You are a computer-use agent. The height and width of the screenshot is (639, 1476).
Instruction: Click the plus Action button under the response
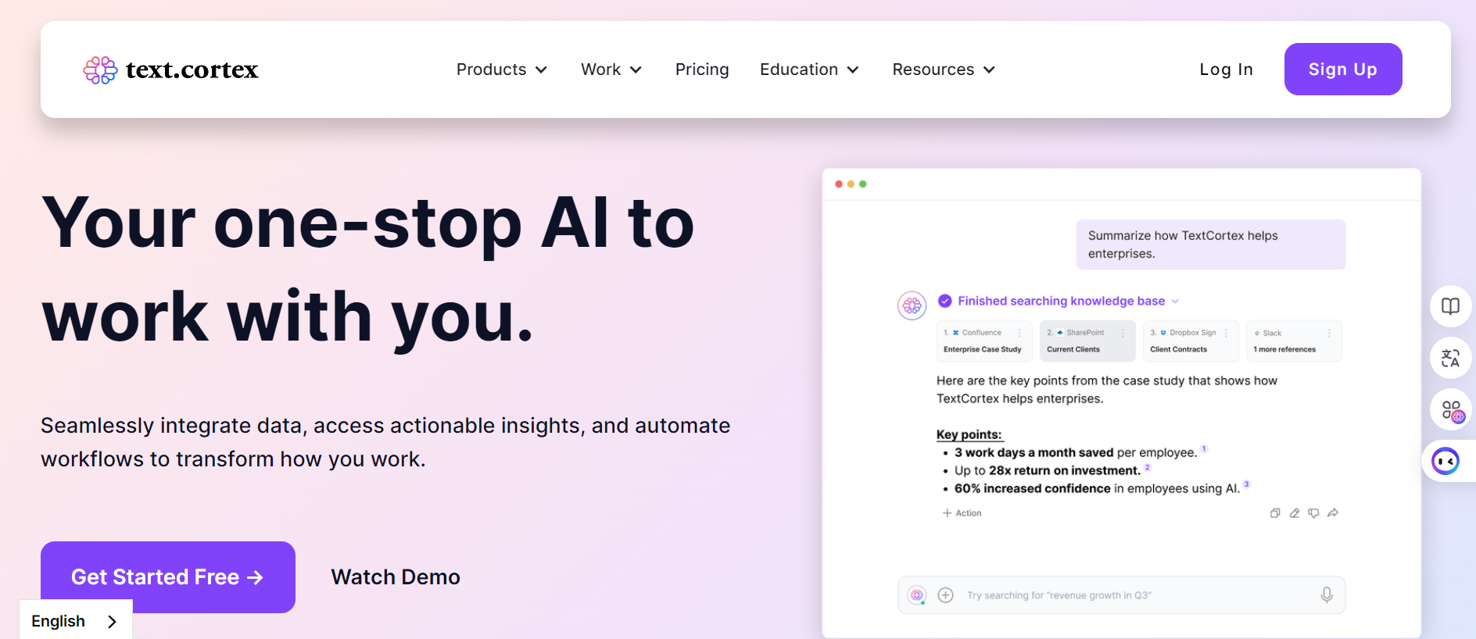pyautogui.click(x=962, y=513)
